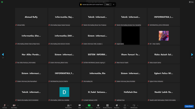
Task: Click name label 'Informatika_Ghefari Marva Raka Putra'
Action: (x=28, y=44)
